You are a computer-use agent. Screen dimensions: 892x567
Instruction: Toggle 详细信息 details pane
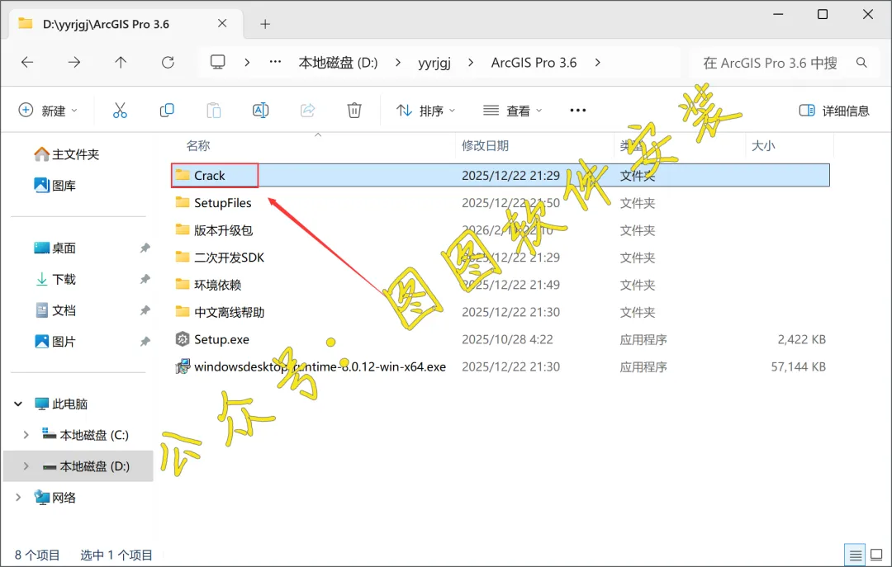tap(834, 111)
